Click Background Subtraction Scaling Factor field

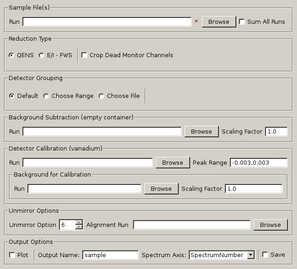tap(276, 132)
